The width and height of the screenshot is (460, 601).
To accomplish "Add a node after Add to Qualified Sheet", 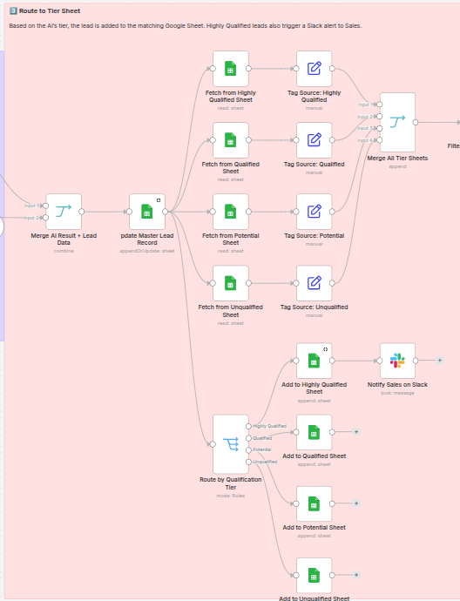I will click(356, 432).
